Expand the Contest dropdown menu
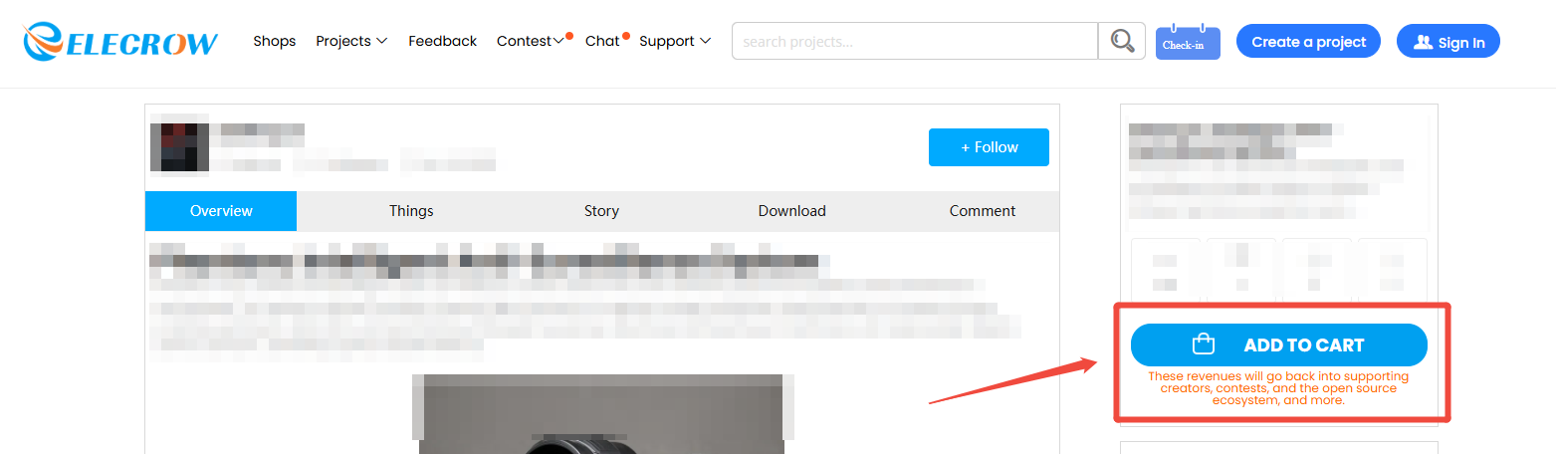Image resolution: width=1556 pixels, height=454 pixels. coord(531,41)
